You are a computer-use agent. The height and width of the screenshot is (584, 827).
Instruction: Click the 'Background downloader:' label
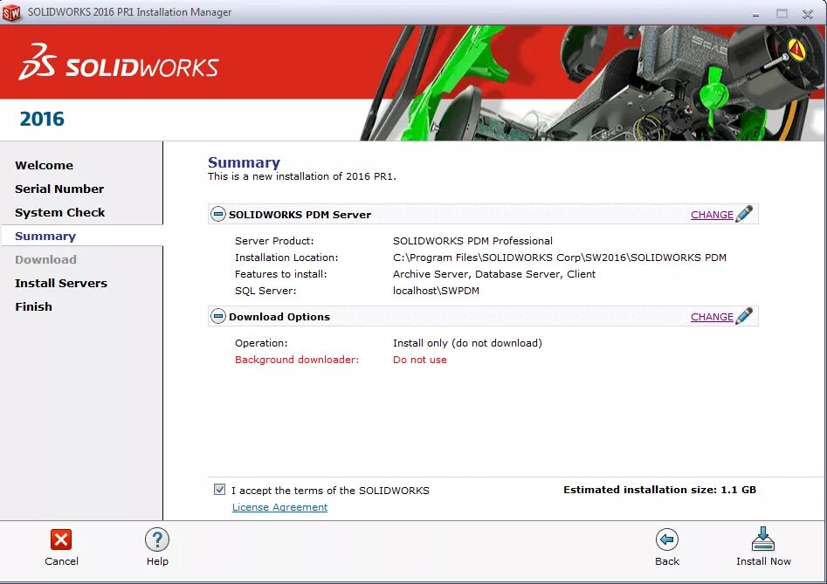[x=297, y=360]
